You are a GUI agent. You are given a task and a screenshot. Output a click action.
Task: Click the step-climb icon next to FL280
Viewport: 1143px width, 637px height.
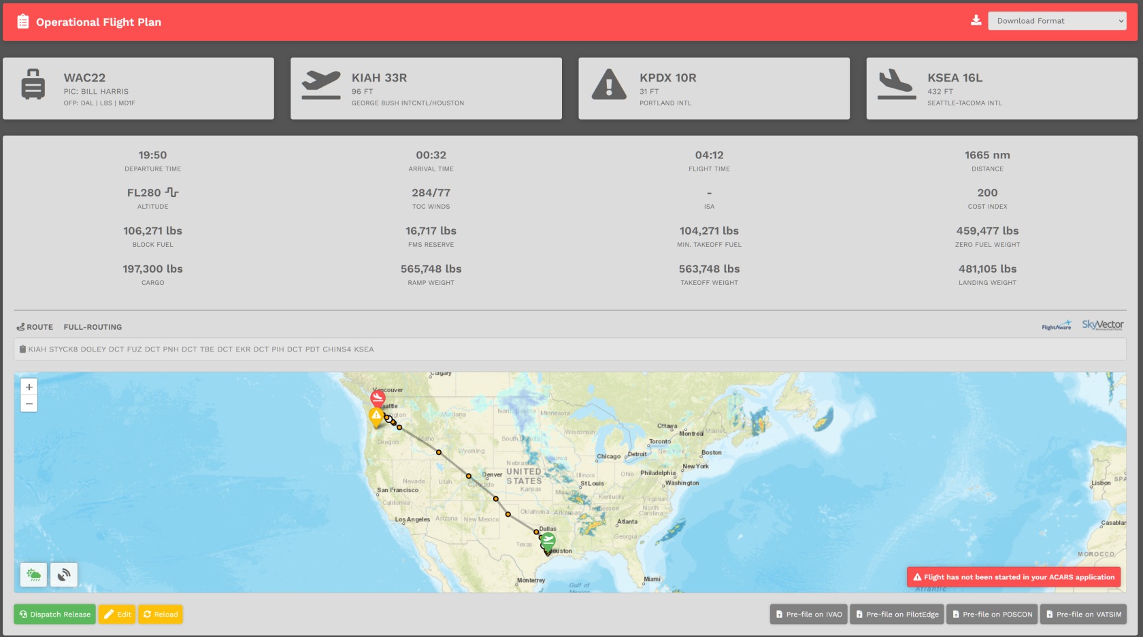[x=173, y=192]
